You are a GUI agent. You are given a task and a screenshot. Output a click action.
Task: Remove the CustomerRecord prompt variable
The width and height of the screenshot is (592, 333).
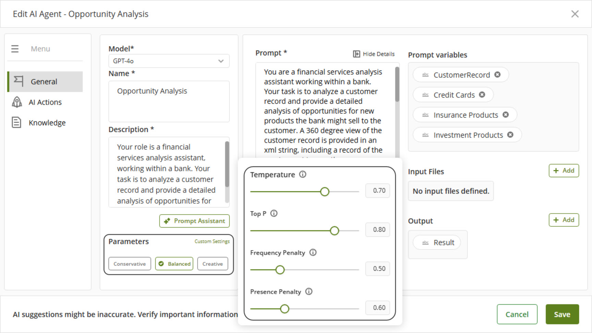pyautogui.click(x=497, y=75)
